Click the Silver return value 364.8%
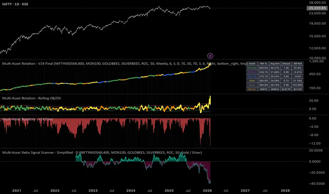The height and width of the screenshot is (194, 329). [264, 85]
